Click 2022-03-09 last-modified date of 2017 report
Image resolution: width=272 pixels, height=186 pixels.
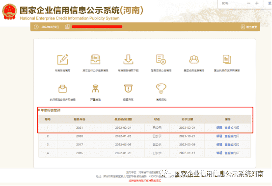(x=123, y=144)
